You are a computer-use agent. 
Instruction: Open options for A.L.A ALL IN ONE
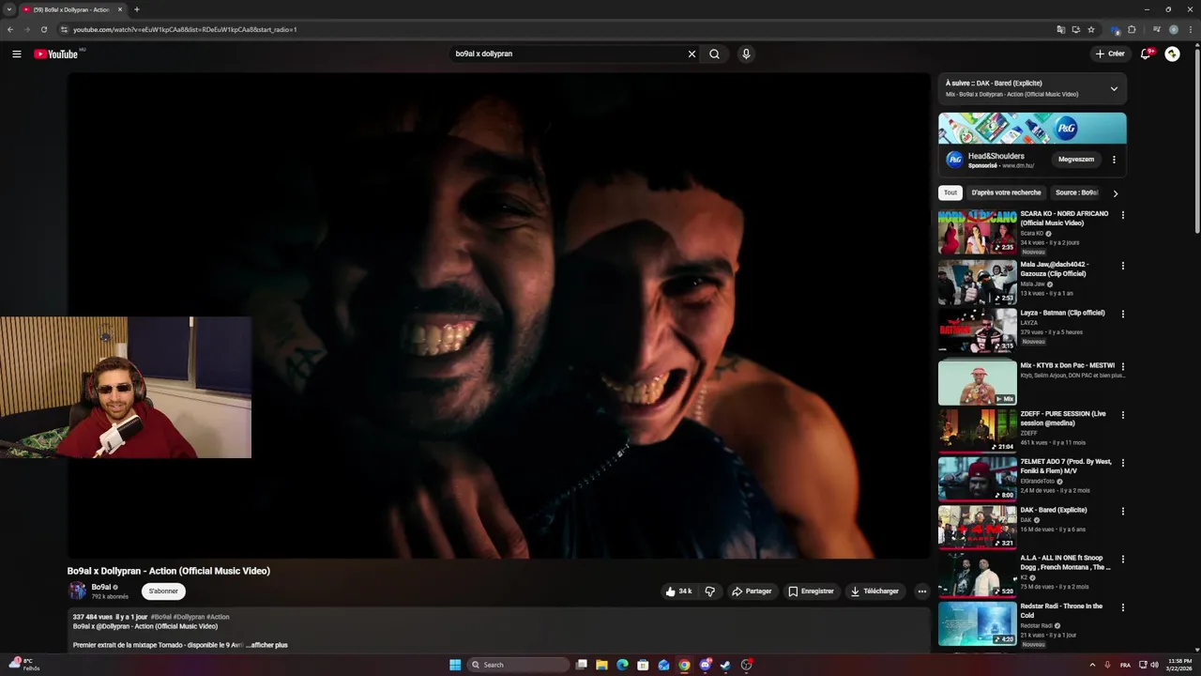coord(1122,559)
